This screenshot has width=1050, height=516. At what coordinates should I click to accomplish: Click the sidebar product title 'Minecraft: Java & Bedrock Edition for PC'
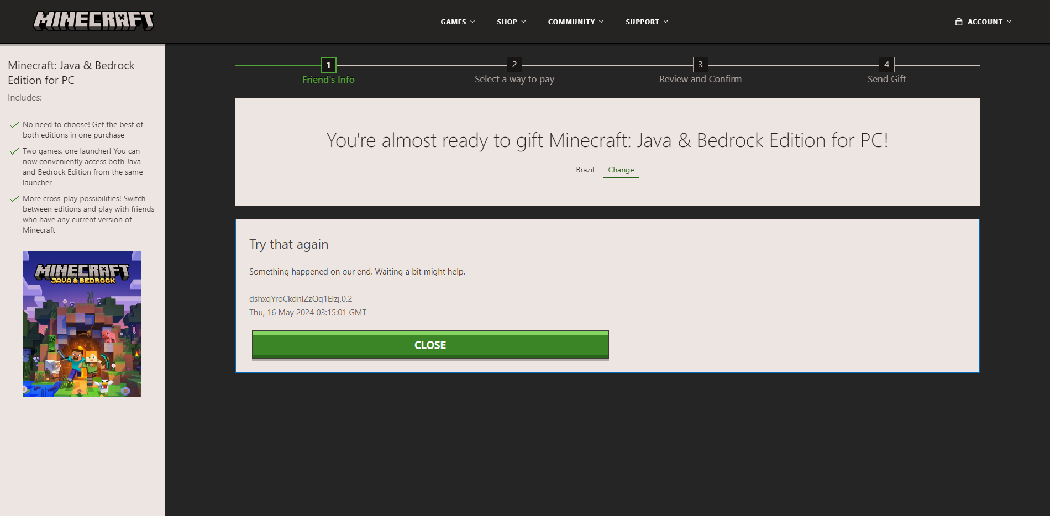71,72
